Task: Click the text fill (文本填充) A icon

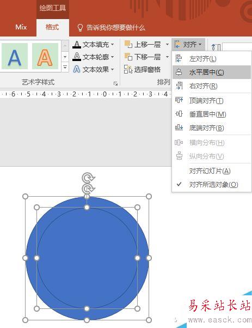Action: 77,44
